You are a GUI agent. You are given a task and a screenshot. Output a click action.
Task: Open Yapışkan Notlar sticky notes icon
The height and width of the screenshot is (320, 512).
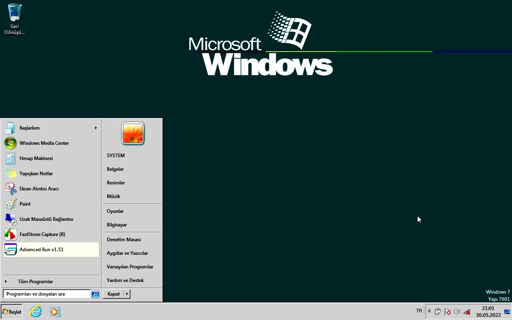click(10, 174)
